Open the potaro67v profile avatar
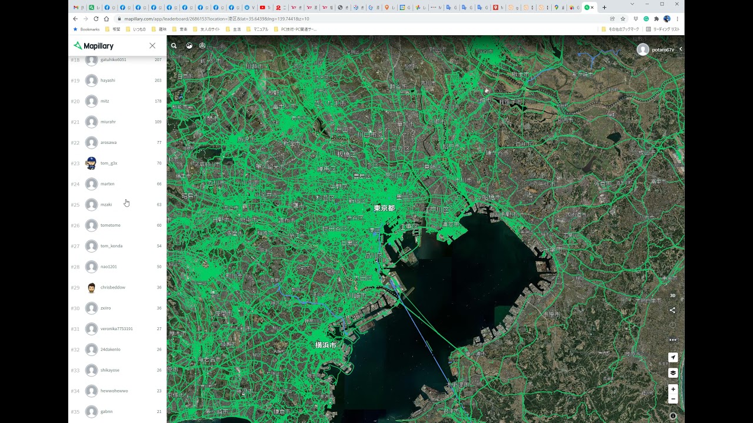 pyautogui.click(x=643, y=50)
